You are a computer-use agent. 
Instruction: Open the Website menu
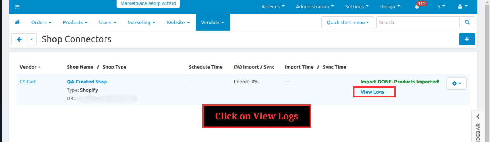[178, 22]
